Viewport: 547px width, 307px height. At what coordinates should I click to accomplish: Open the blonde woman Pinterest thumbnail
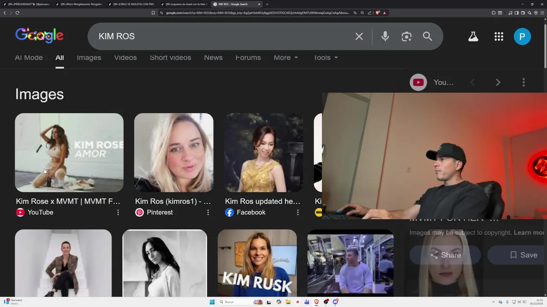[x=174, y=153]
